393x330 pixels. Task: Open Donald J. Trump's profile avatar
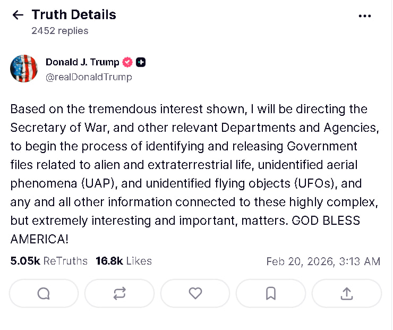[24, 69]
